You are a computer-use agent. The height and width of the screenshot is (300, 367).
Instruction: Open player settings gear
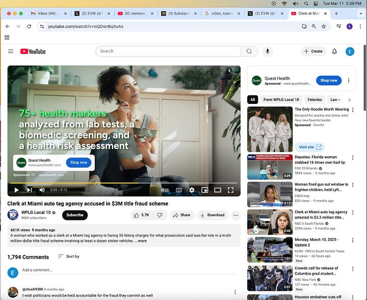pyautogui.click(x=192, y=190)
